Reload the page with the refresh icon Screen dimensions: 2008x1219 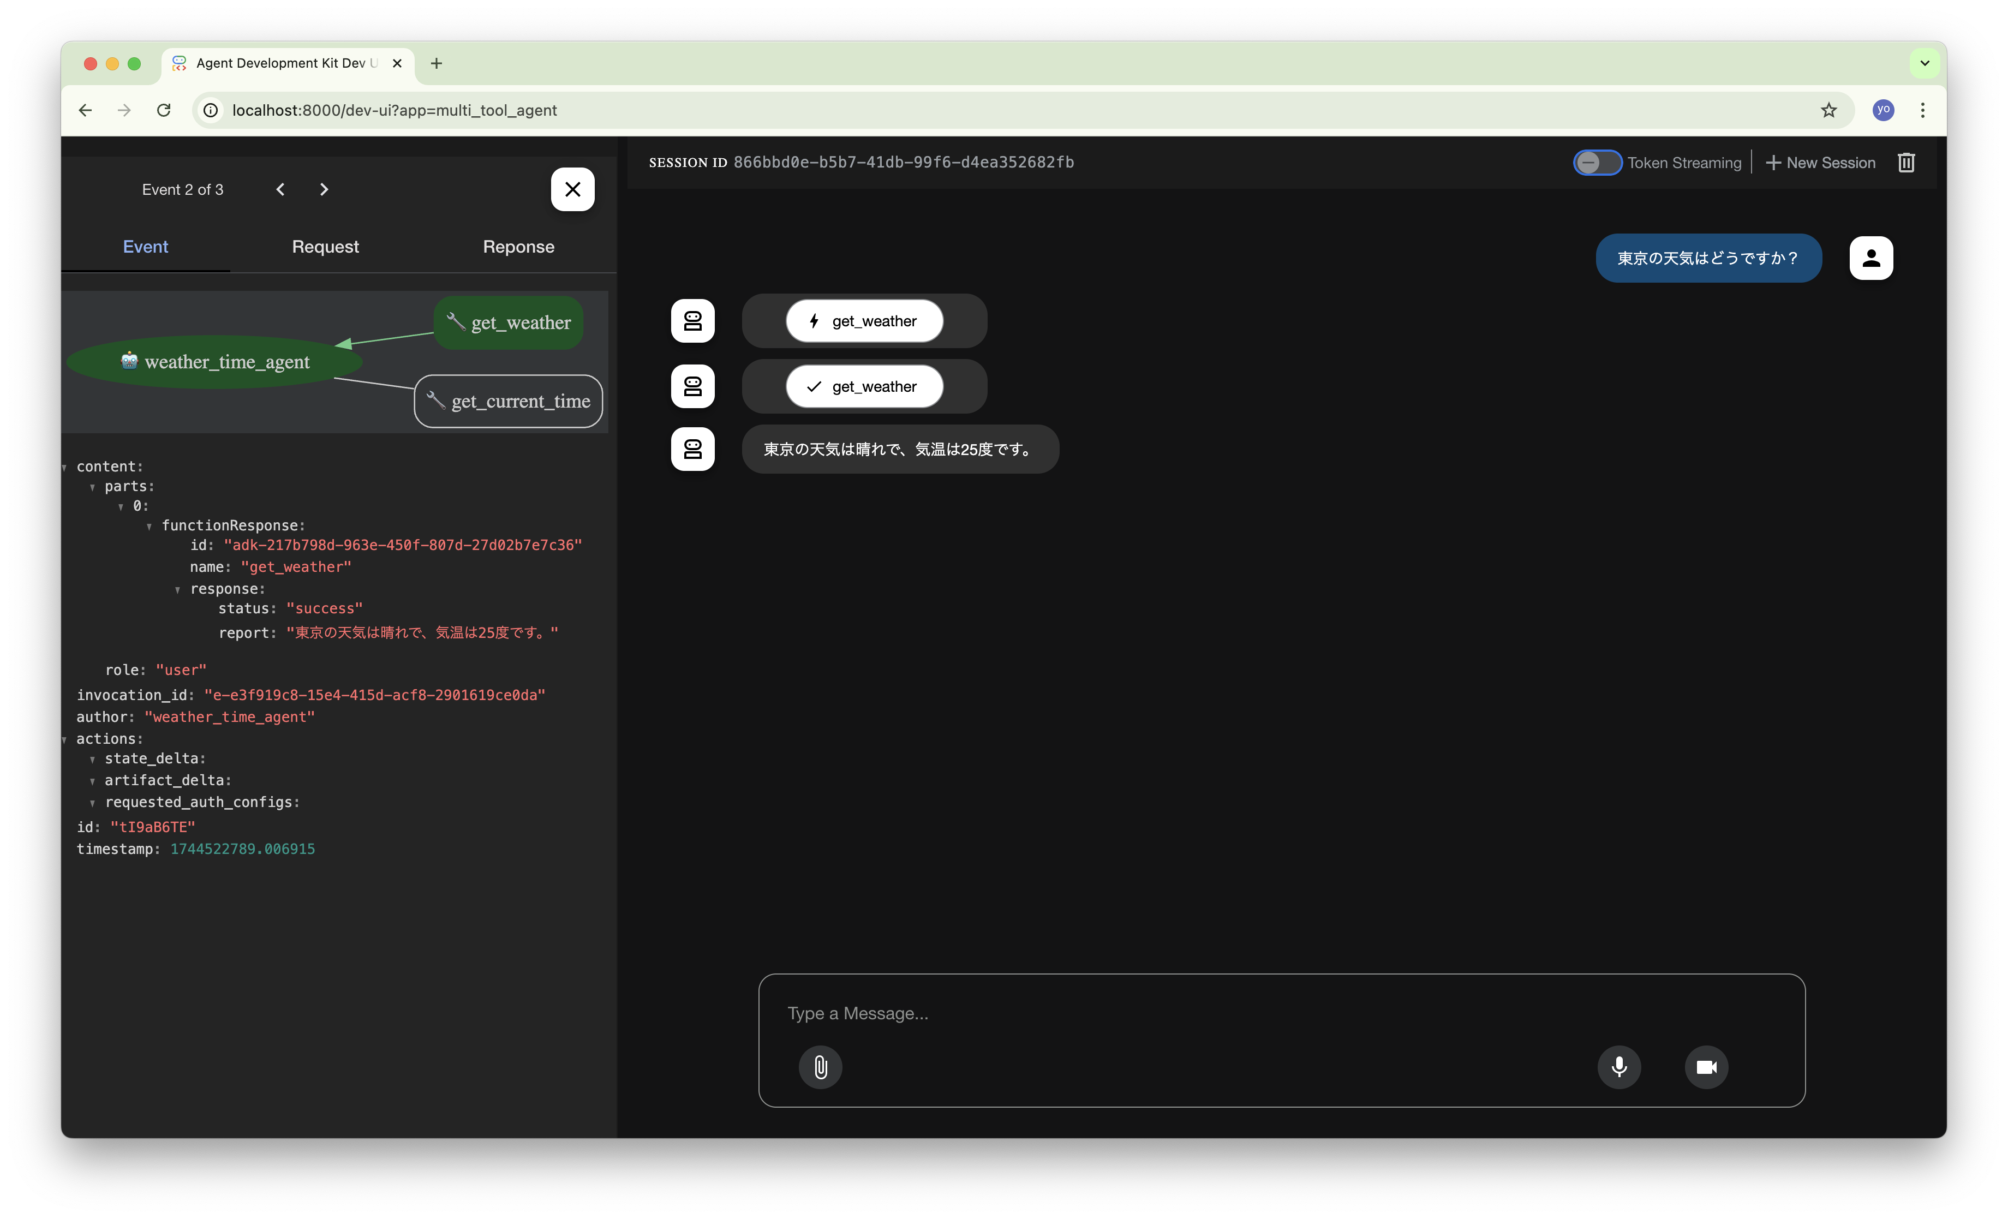point(163,110)
